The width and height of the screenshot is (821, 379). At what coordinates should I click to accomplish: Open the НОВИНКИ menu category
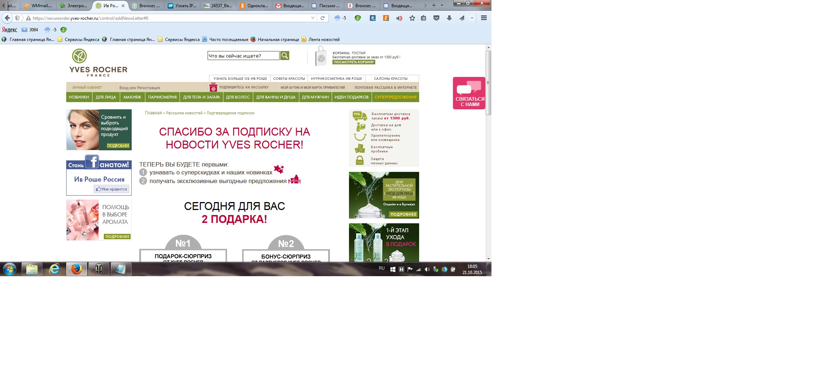pyautogui.click(x=79, y=97)
